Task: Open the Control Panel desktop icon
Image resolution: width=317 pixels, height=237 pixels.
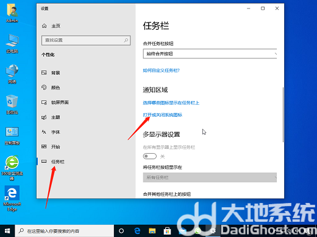Action: [x=12, y=136]
